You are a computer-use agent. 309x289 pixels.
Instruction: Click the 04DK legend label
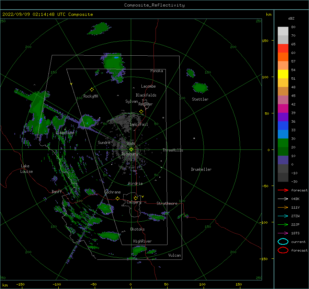295,199
